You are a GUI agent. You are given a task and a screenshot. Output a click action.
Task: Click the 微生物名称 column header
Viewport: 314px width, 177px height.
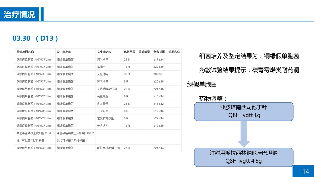pos(64,52)
